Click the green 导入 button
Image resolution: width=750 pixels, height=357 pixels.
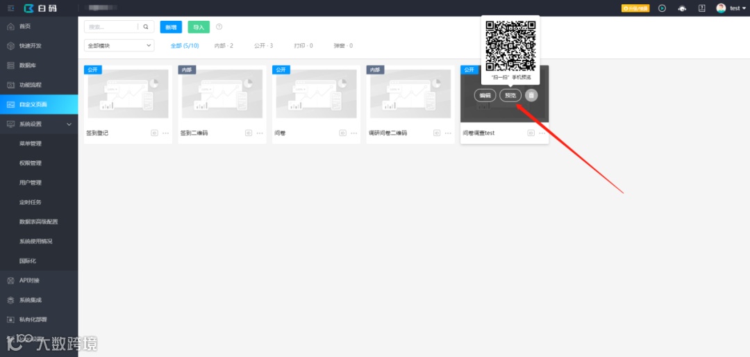(199, 27)
